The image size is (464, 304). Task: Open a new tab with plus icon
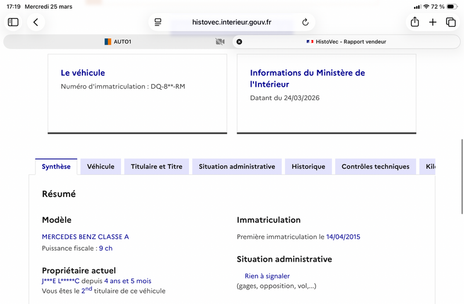tap(433, 22)
